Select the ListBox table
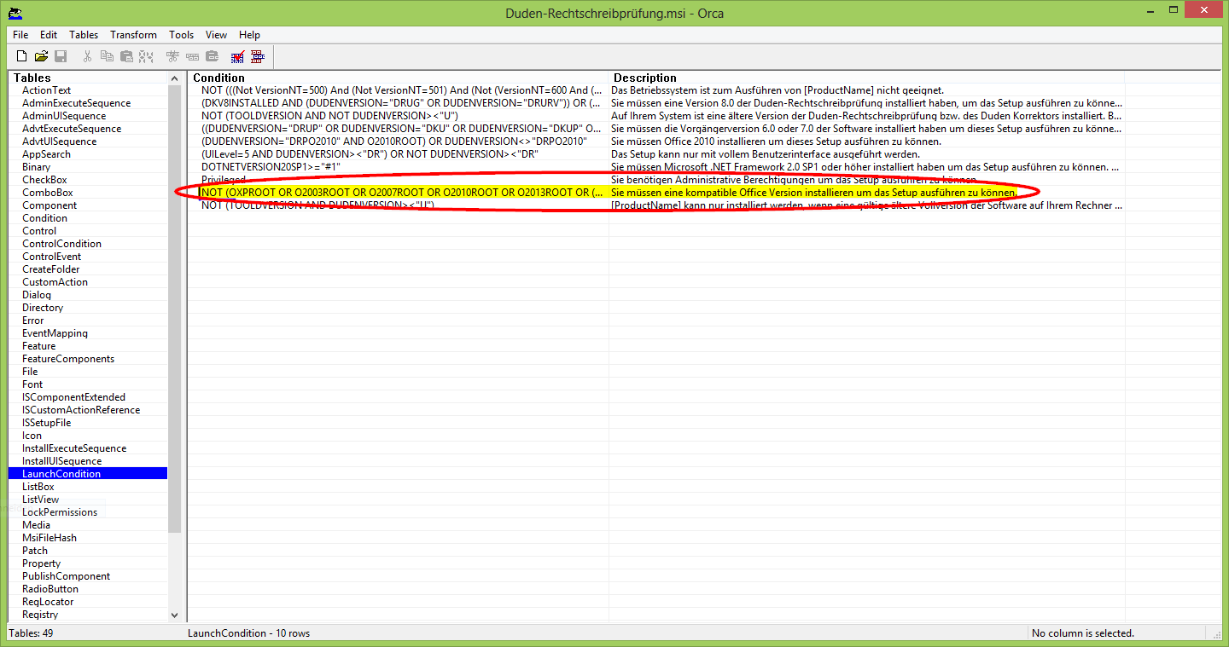The image size is (1229, 647). (38, 487)
